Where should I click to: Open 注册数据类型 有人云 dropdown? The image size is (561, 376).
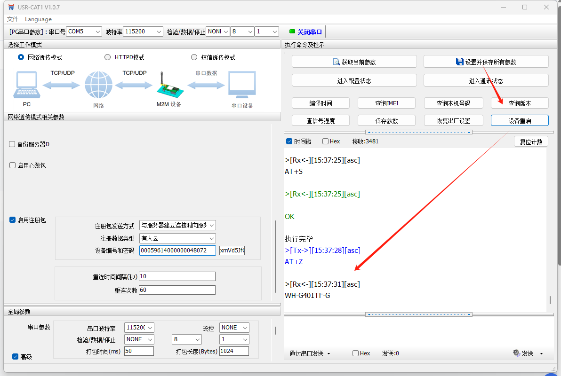tap(177, 238)
